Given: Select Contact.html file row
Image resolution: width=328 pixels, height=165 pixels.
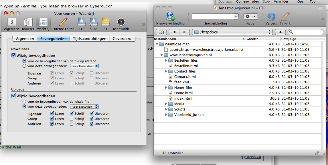Looking at the screenshot, I should pos(238,77).
